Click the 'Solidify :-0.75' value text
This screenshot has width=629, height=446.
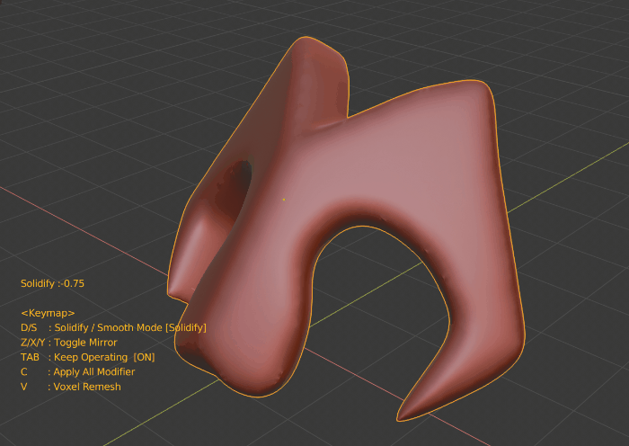[52, 283]
